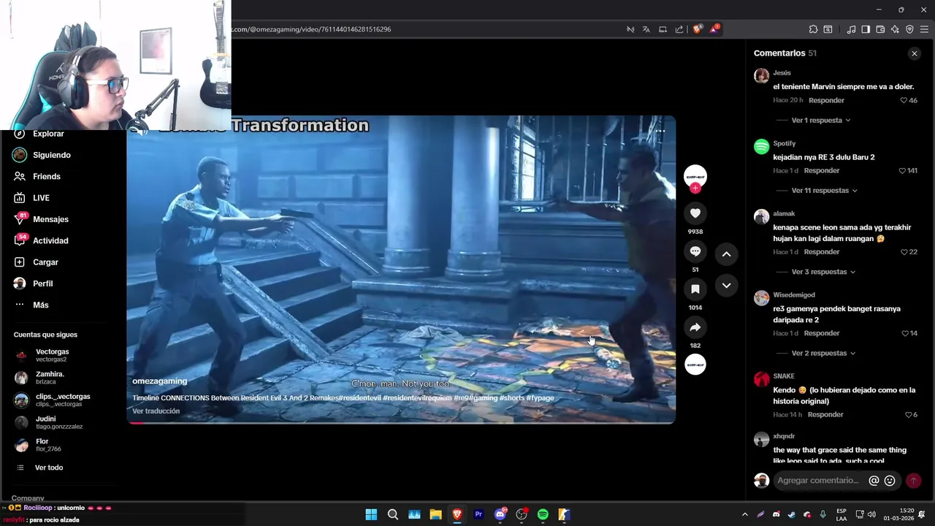Like the Spotify comment with 141 likes
Image resolution: width=935 pixels, height=526 pixels.
[902, 171]
